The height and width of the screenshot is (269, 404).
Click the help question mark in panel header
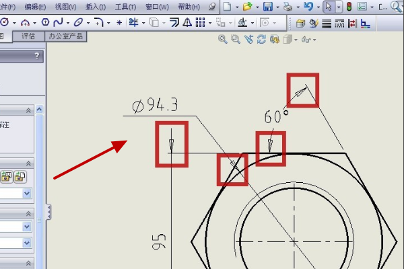(x=37, y=56)
